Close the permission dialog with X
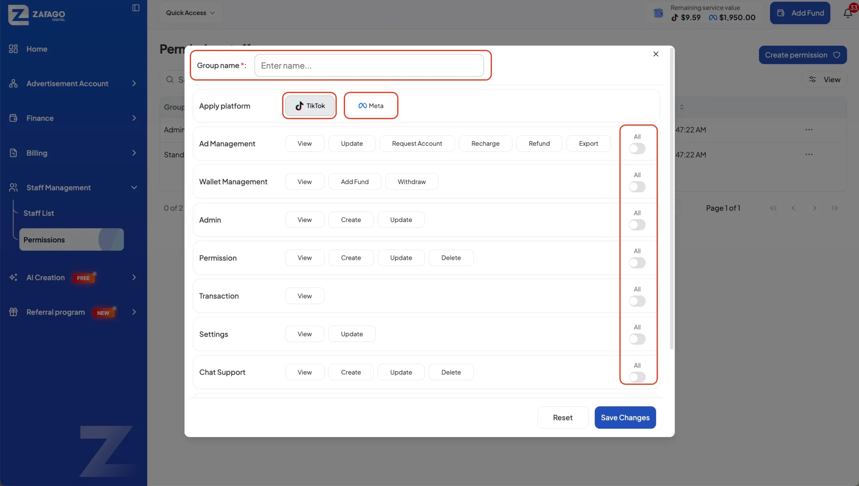 pyautogui.click(x=656, y=54)
